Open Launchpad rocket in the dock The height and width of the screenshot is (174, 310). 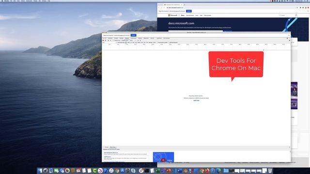[x=46, y=171]
